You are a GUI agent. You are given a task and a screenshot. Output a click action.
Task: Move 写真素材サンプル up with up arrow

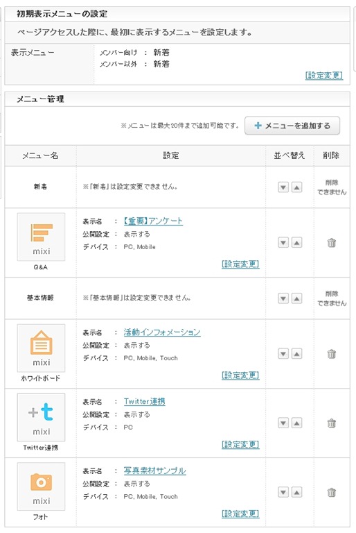pos(296,492)
